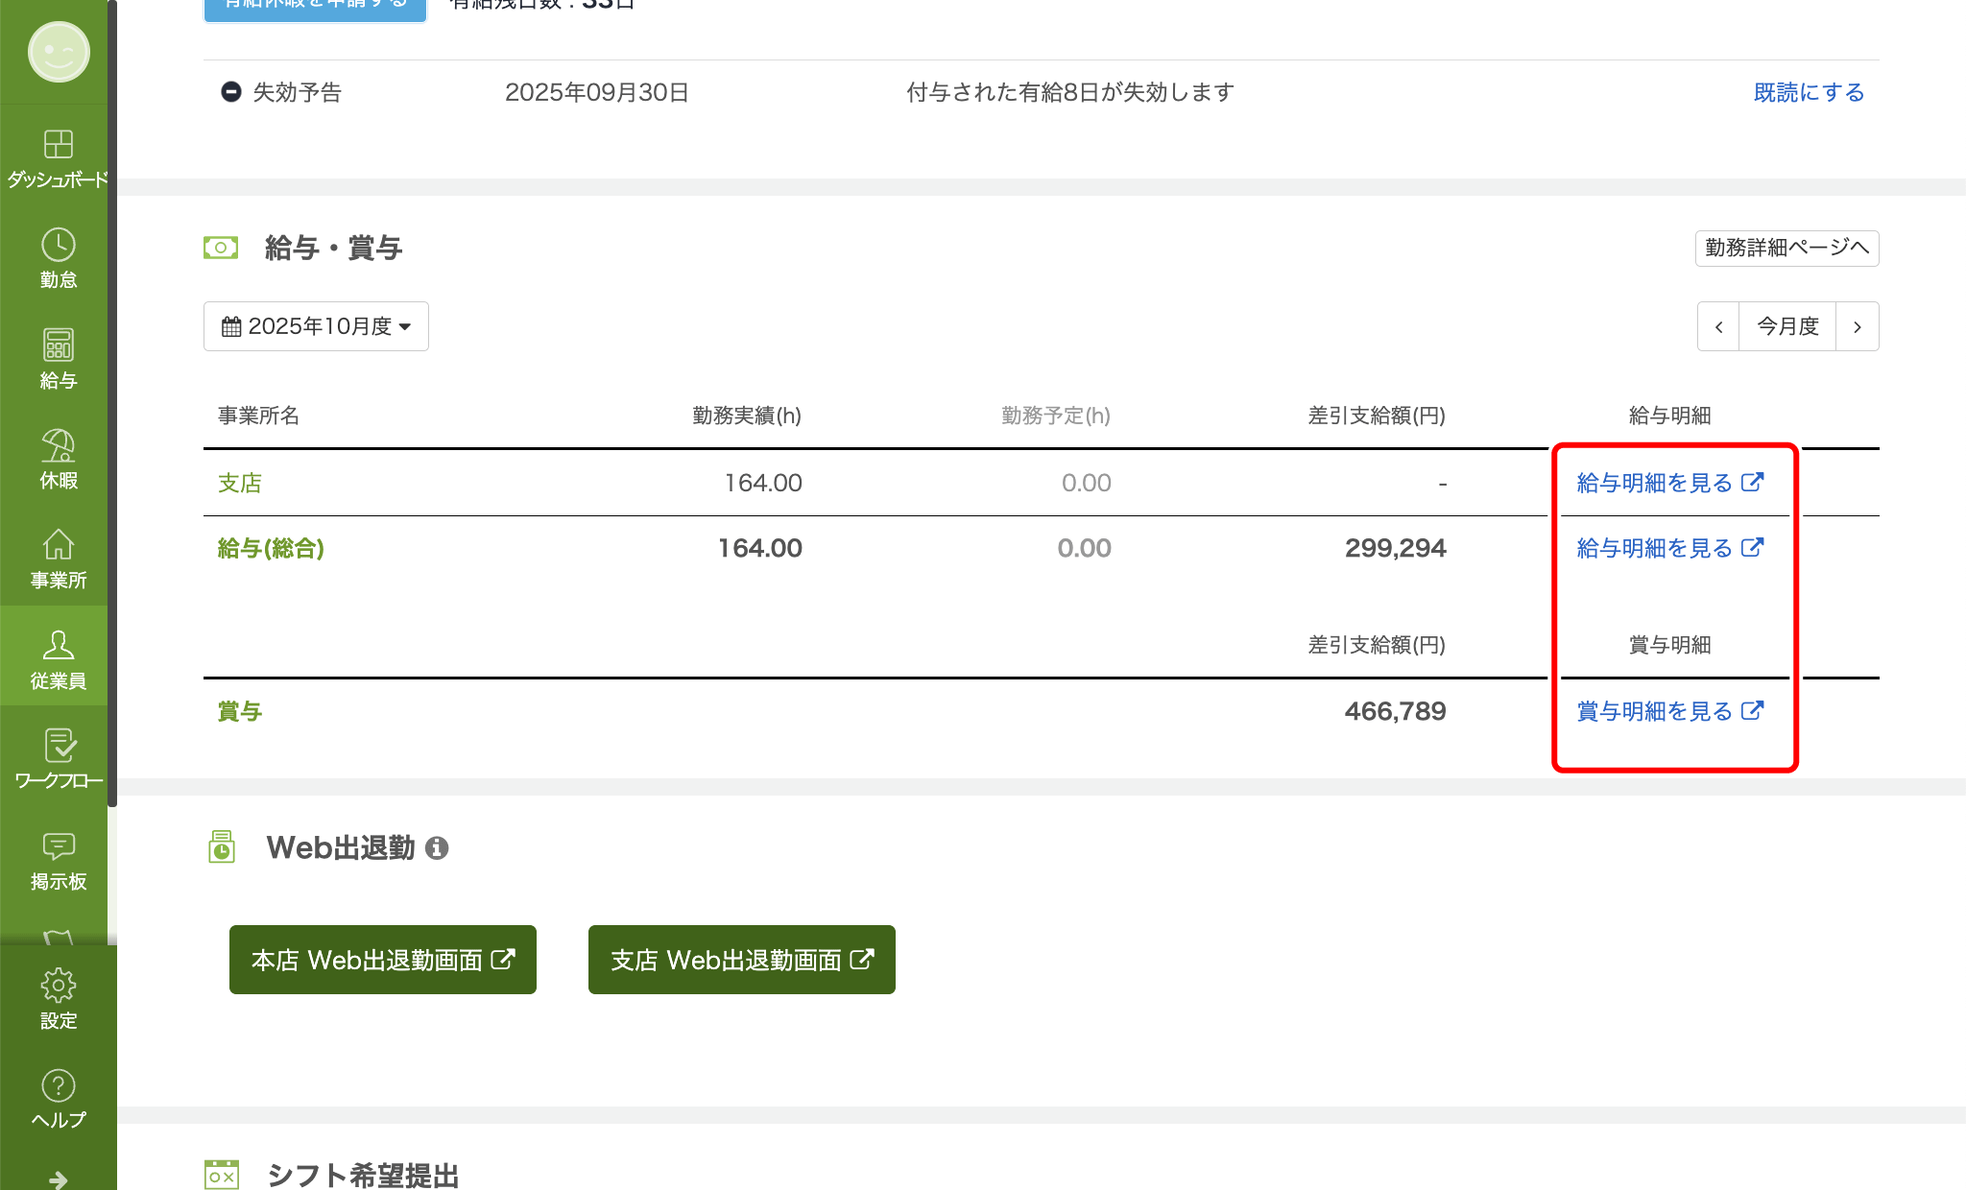1966x1190 pixels.
Task: Advance to next month with right chevron
Action: point(1858,325)
